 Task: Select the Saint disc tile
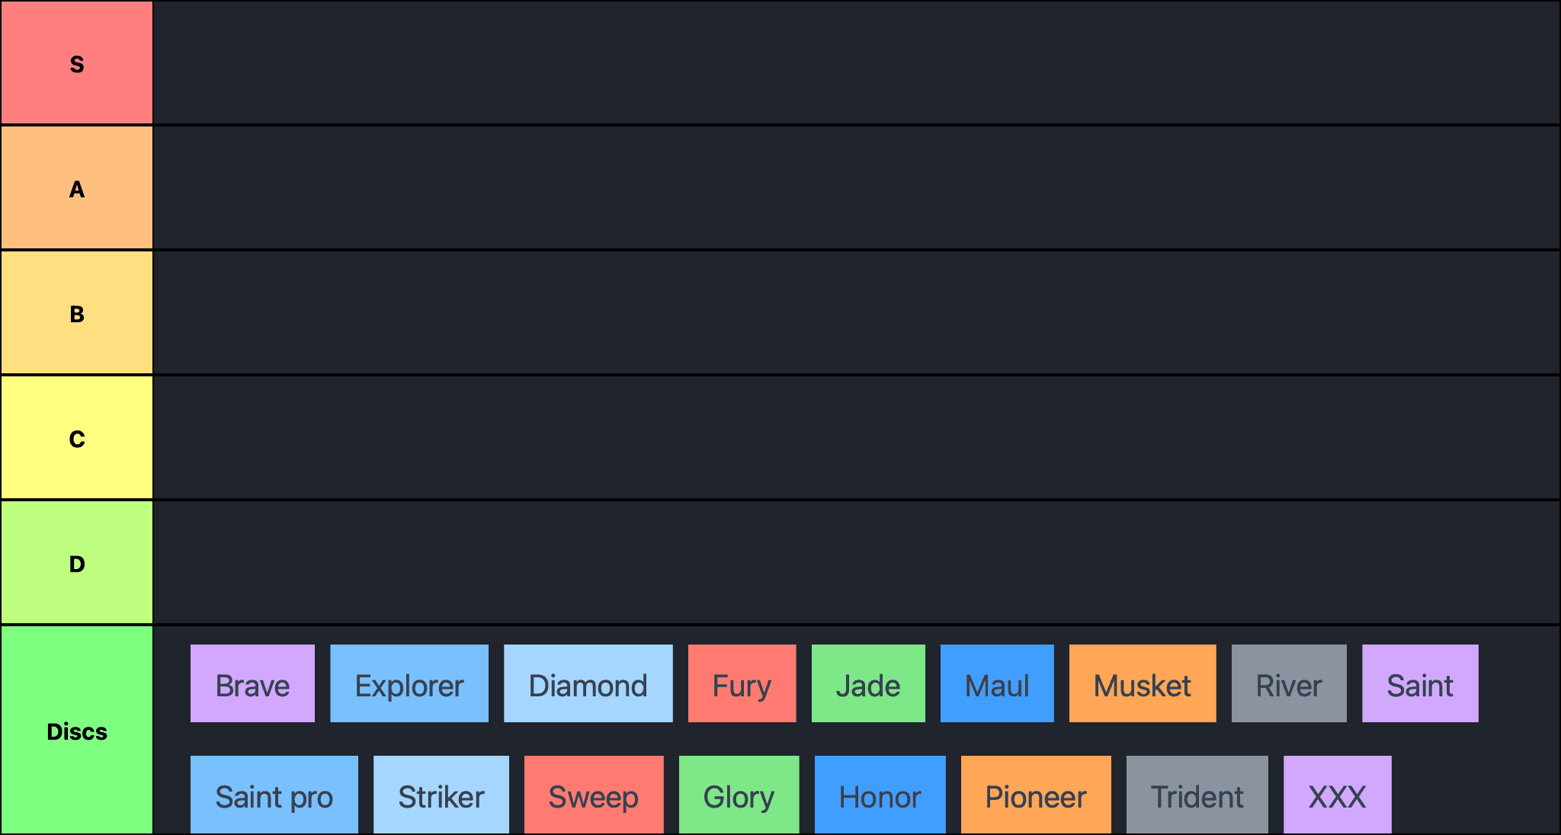[1420, 683]
